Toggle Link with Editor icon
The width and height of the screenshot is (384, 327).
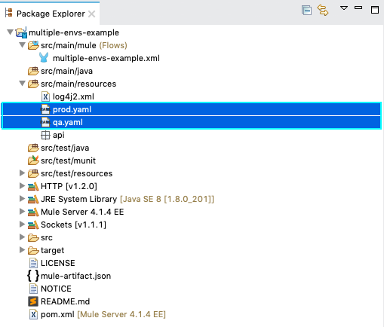pos(323,11)
